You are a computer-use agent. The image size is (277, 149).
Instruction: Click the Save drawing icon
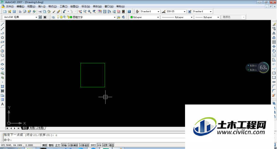14,11
